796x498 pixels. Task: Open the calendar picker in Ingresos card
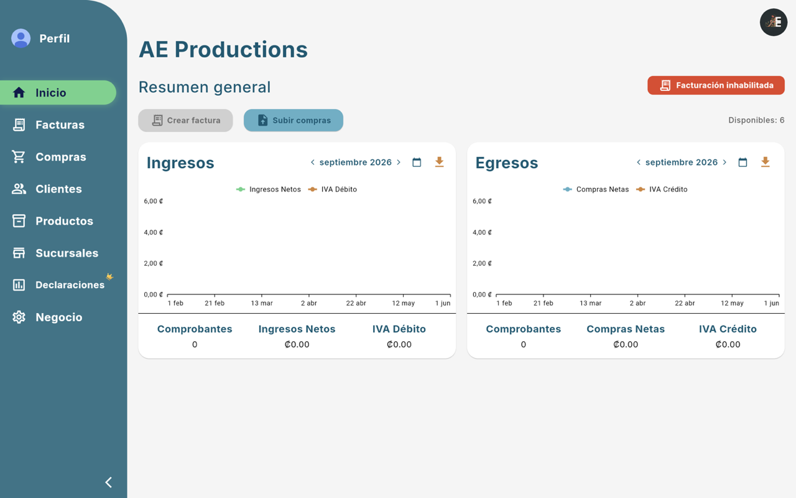(417, 162)
